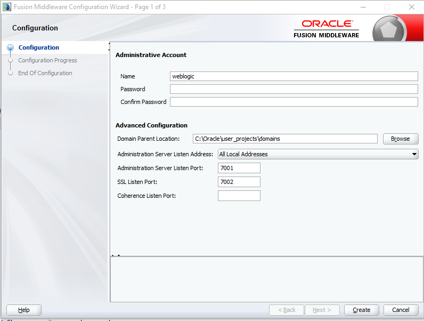Screen dimensions: 424x321
Task: Click End Of Configuration step
Action: point(45,73)
